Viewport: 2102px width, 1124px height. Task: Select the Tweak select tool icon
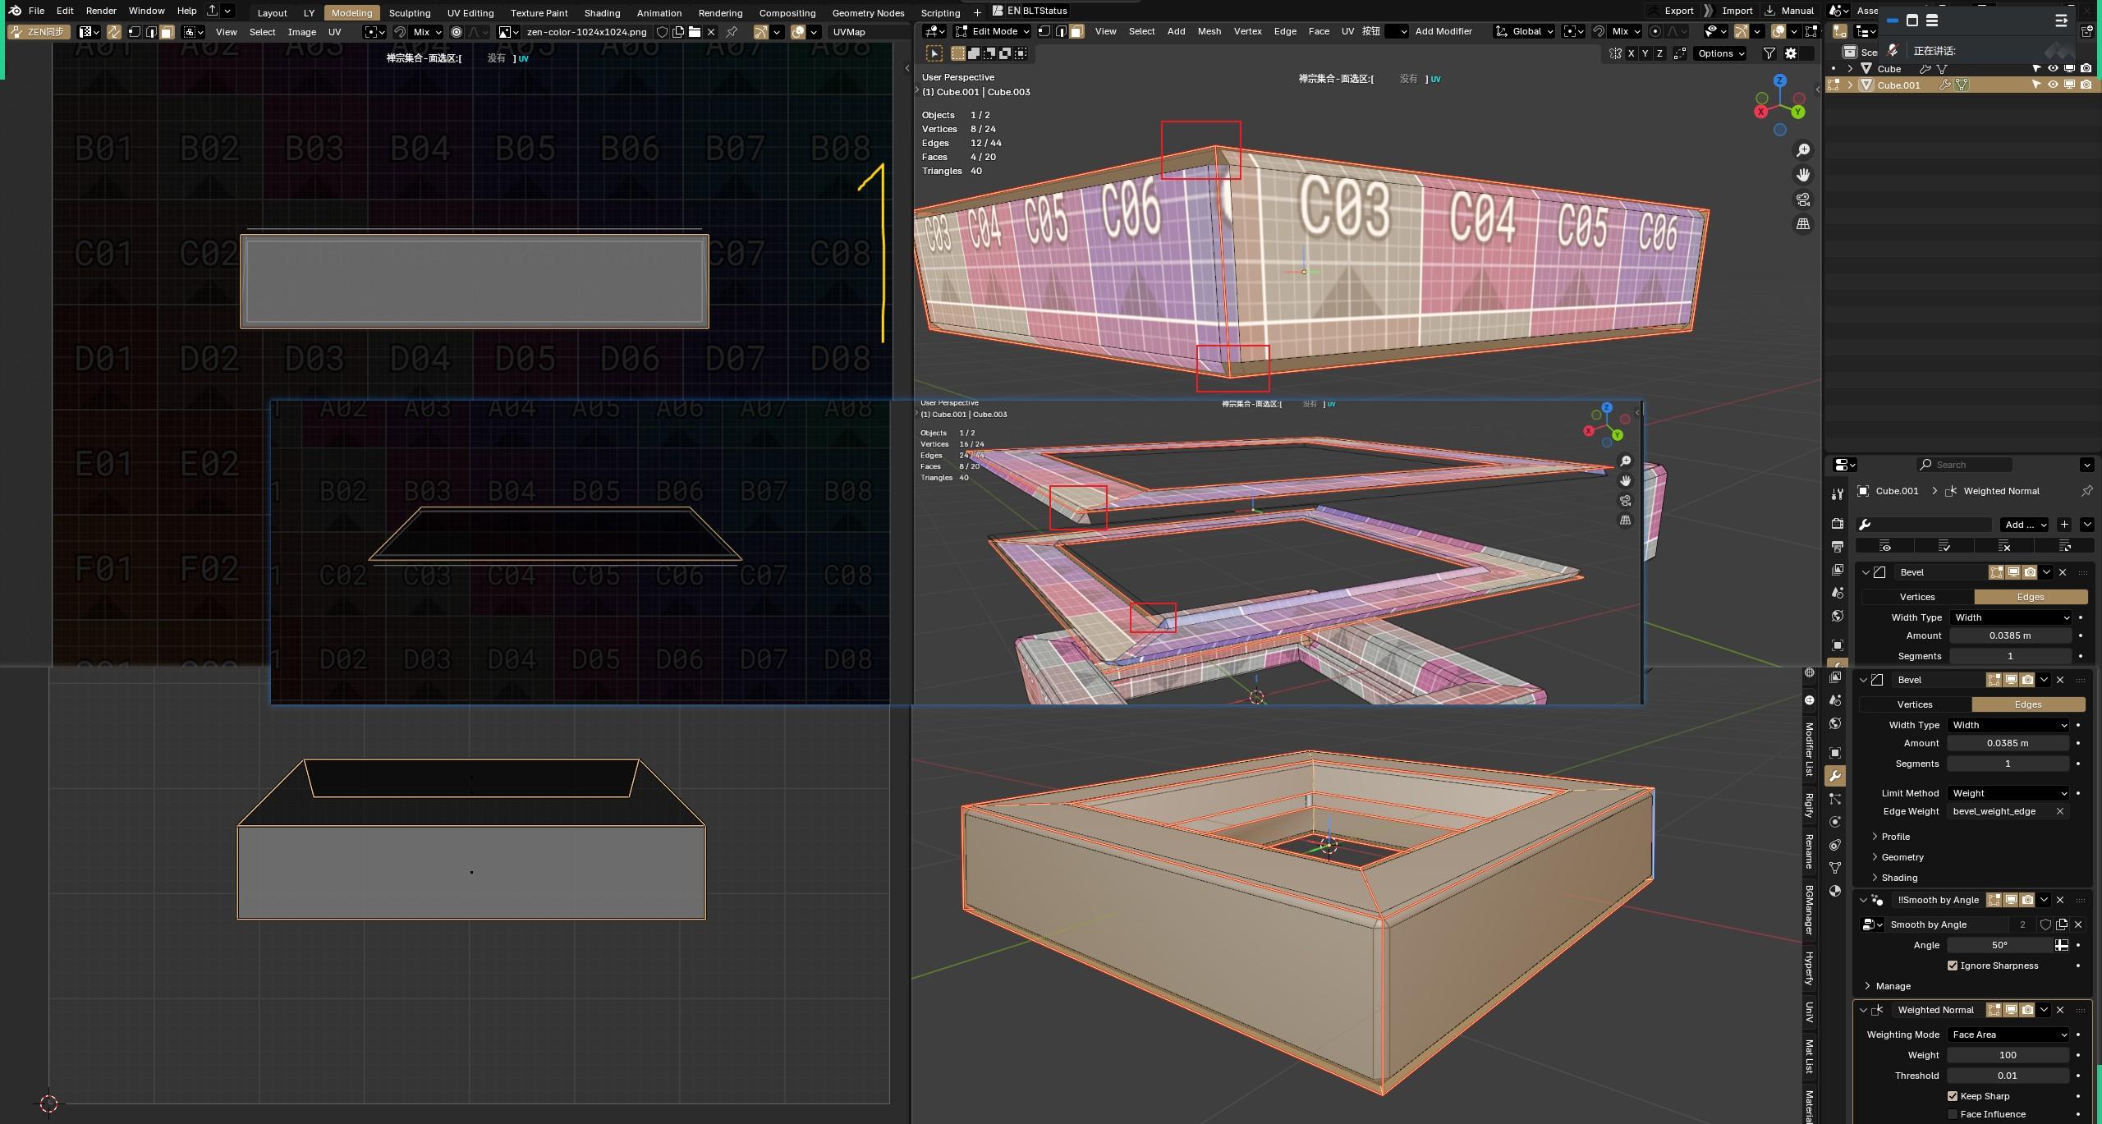[x=934, y=53]
